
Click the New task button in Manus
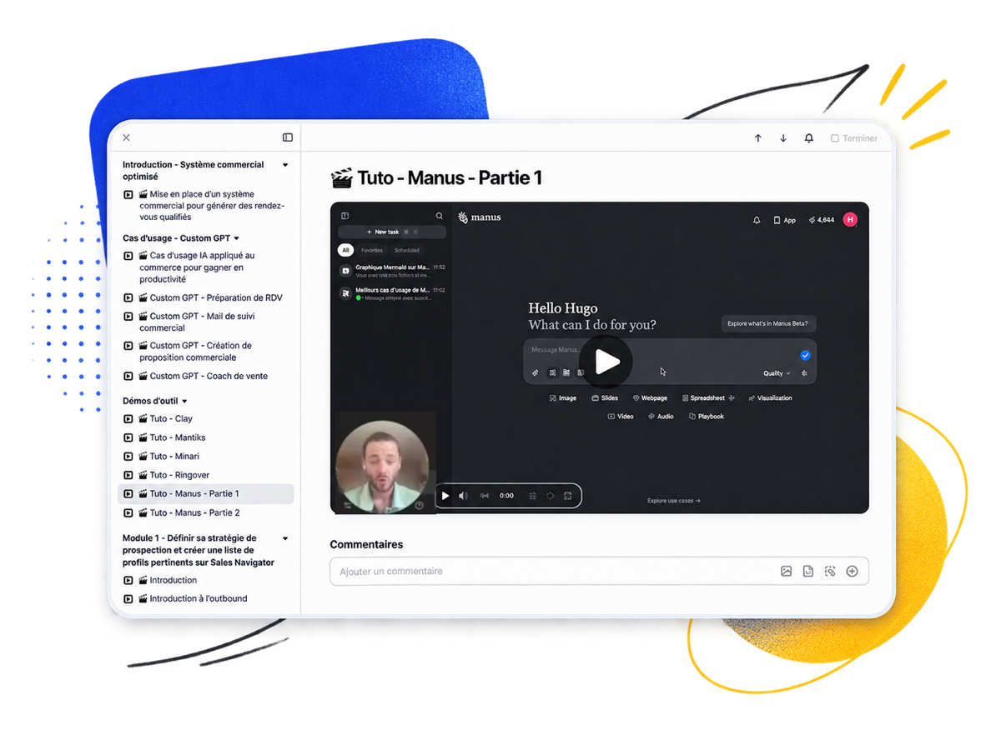[392, 232]
